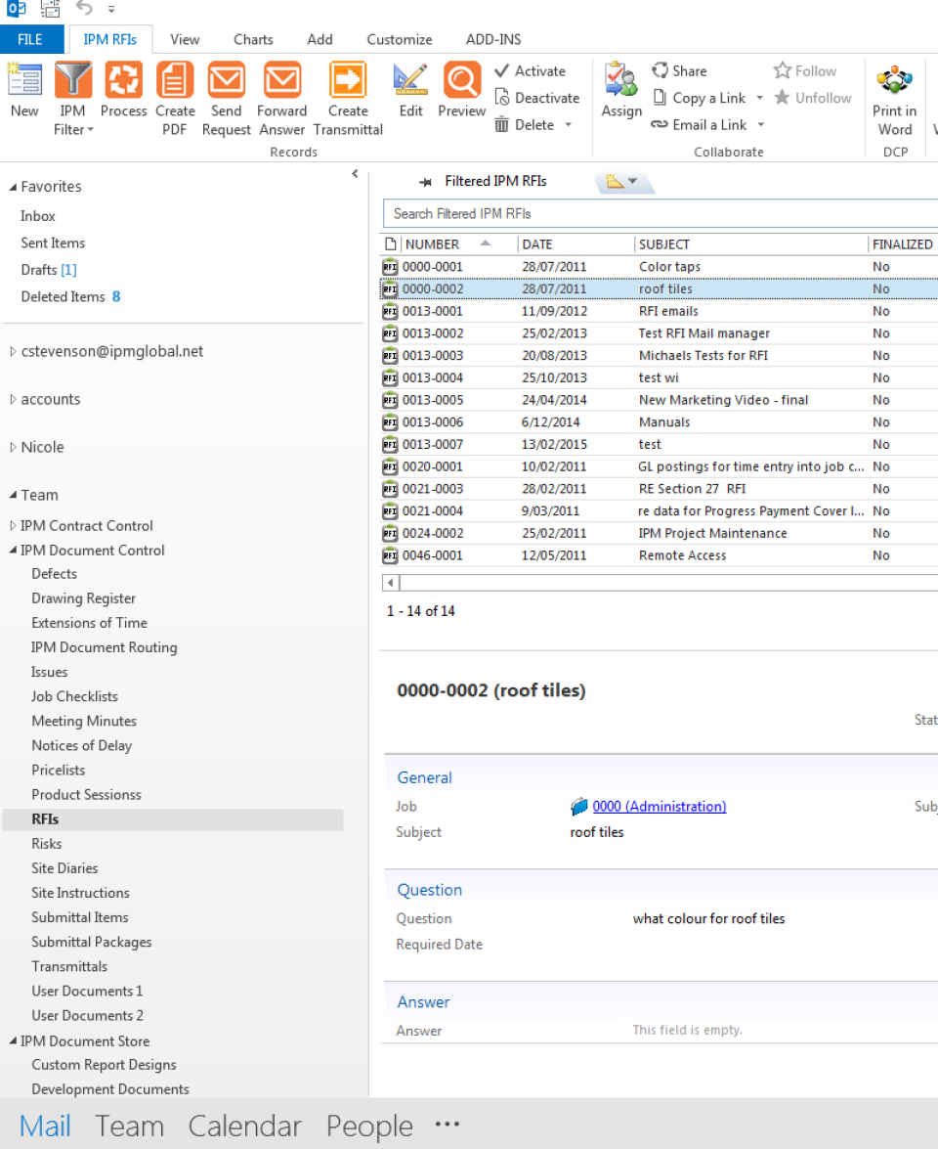
Task: Expand the IPM Contract Control tree item
Action: [11, 525]
